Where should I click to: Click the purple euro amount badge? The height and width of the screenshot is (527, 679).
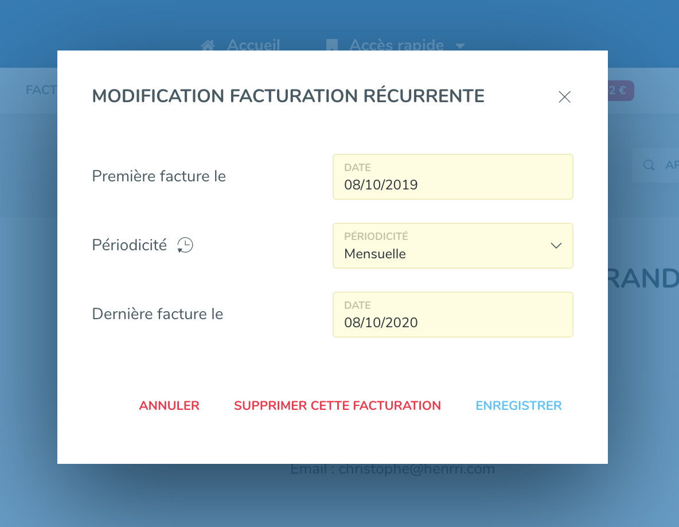click(621, 91)
